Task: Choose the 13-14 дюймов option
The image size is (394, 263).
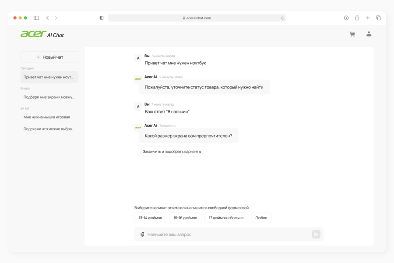Action: (x=150, y=218)
